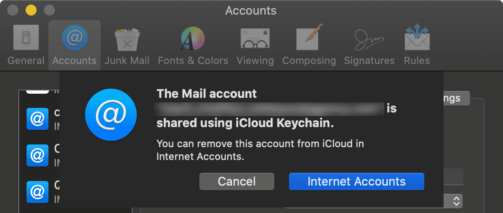Switch to the Viewing preferences

[x=255, y=45]
